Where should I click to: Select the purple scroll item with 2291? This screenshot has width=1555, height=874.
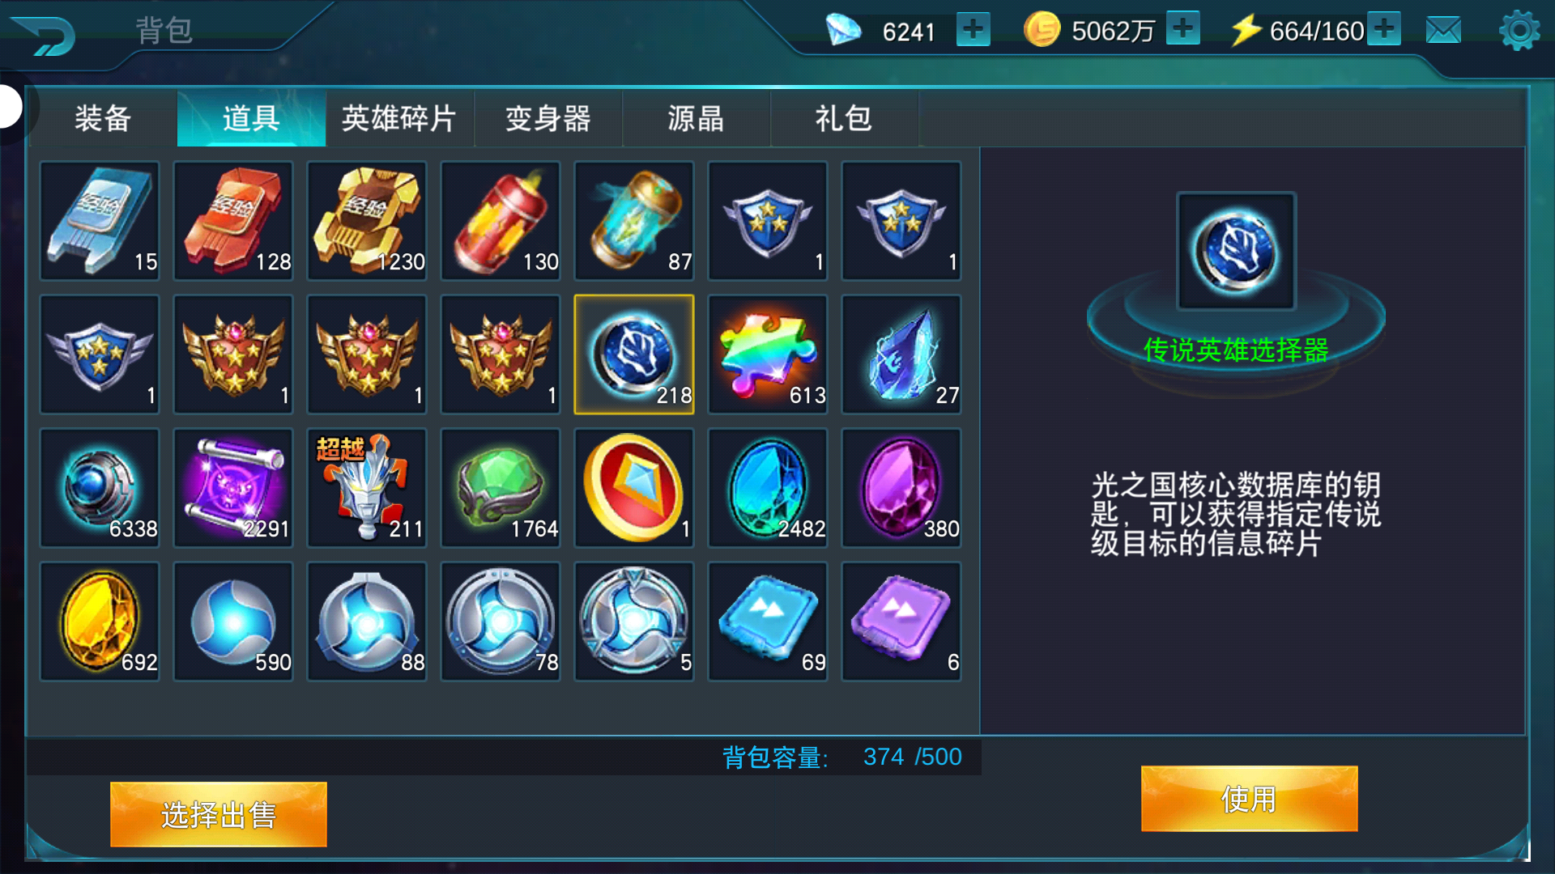[x=233, y=488]
